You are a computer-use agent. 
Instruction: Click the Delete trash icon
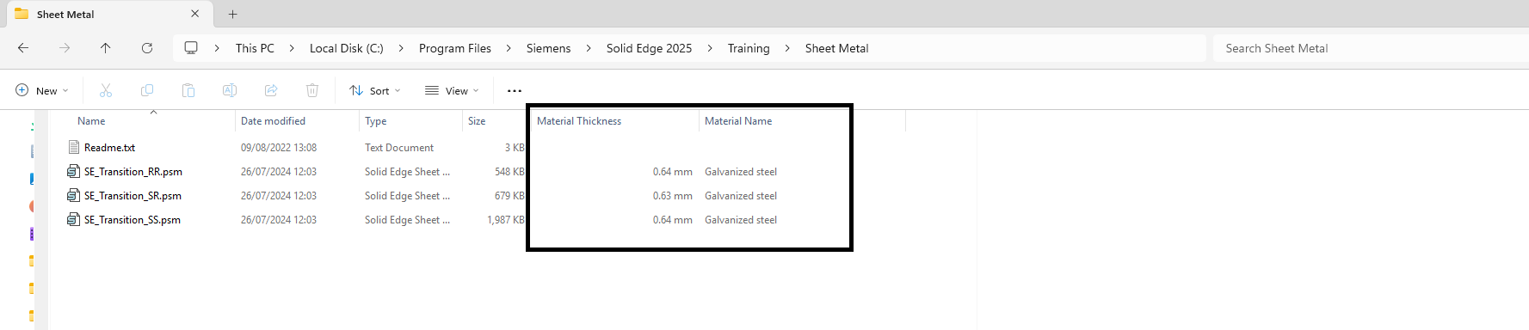312,90
